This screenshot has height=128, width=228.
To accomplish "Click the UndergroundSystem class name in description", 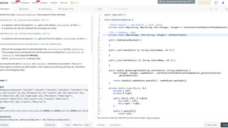I will [x=26, y=15].
